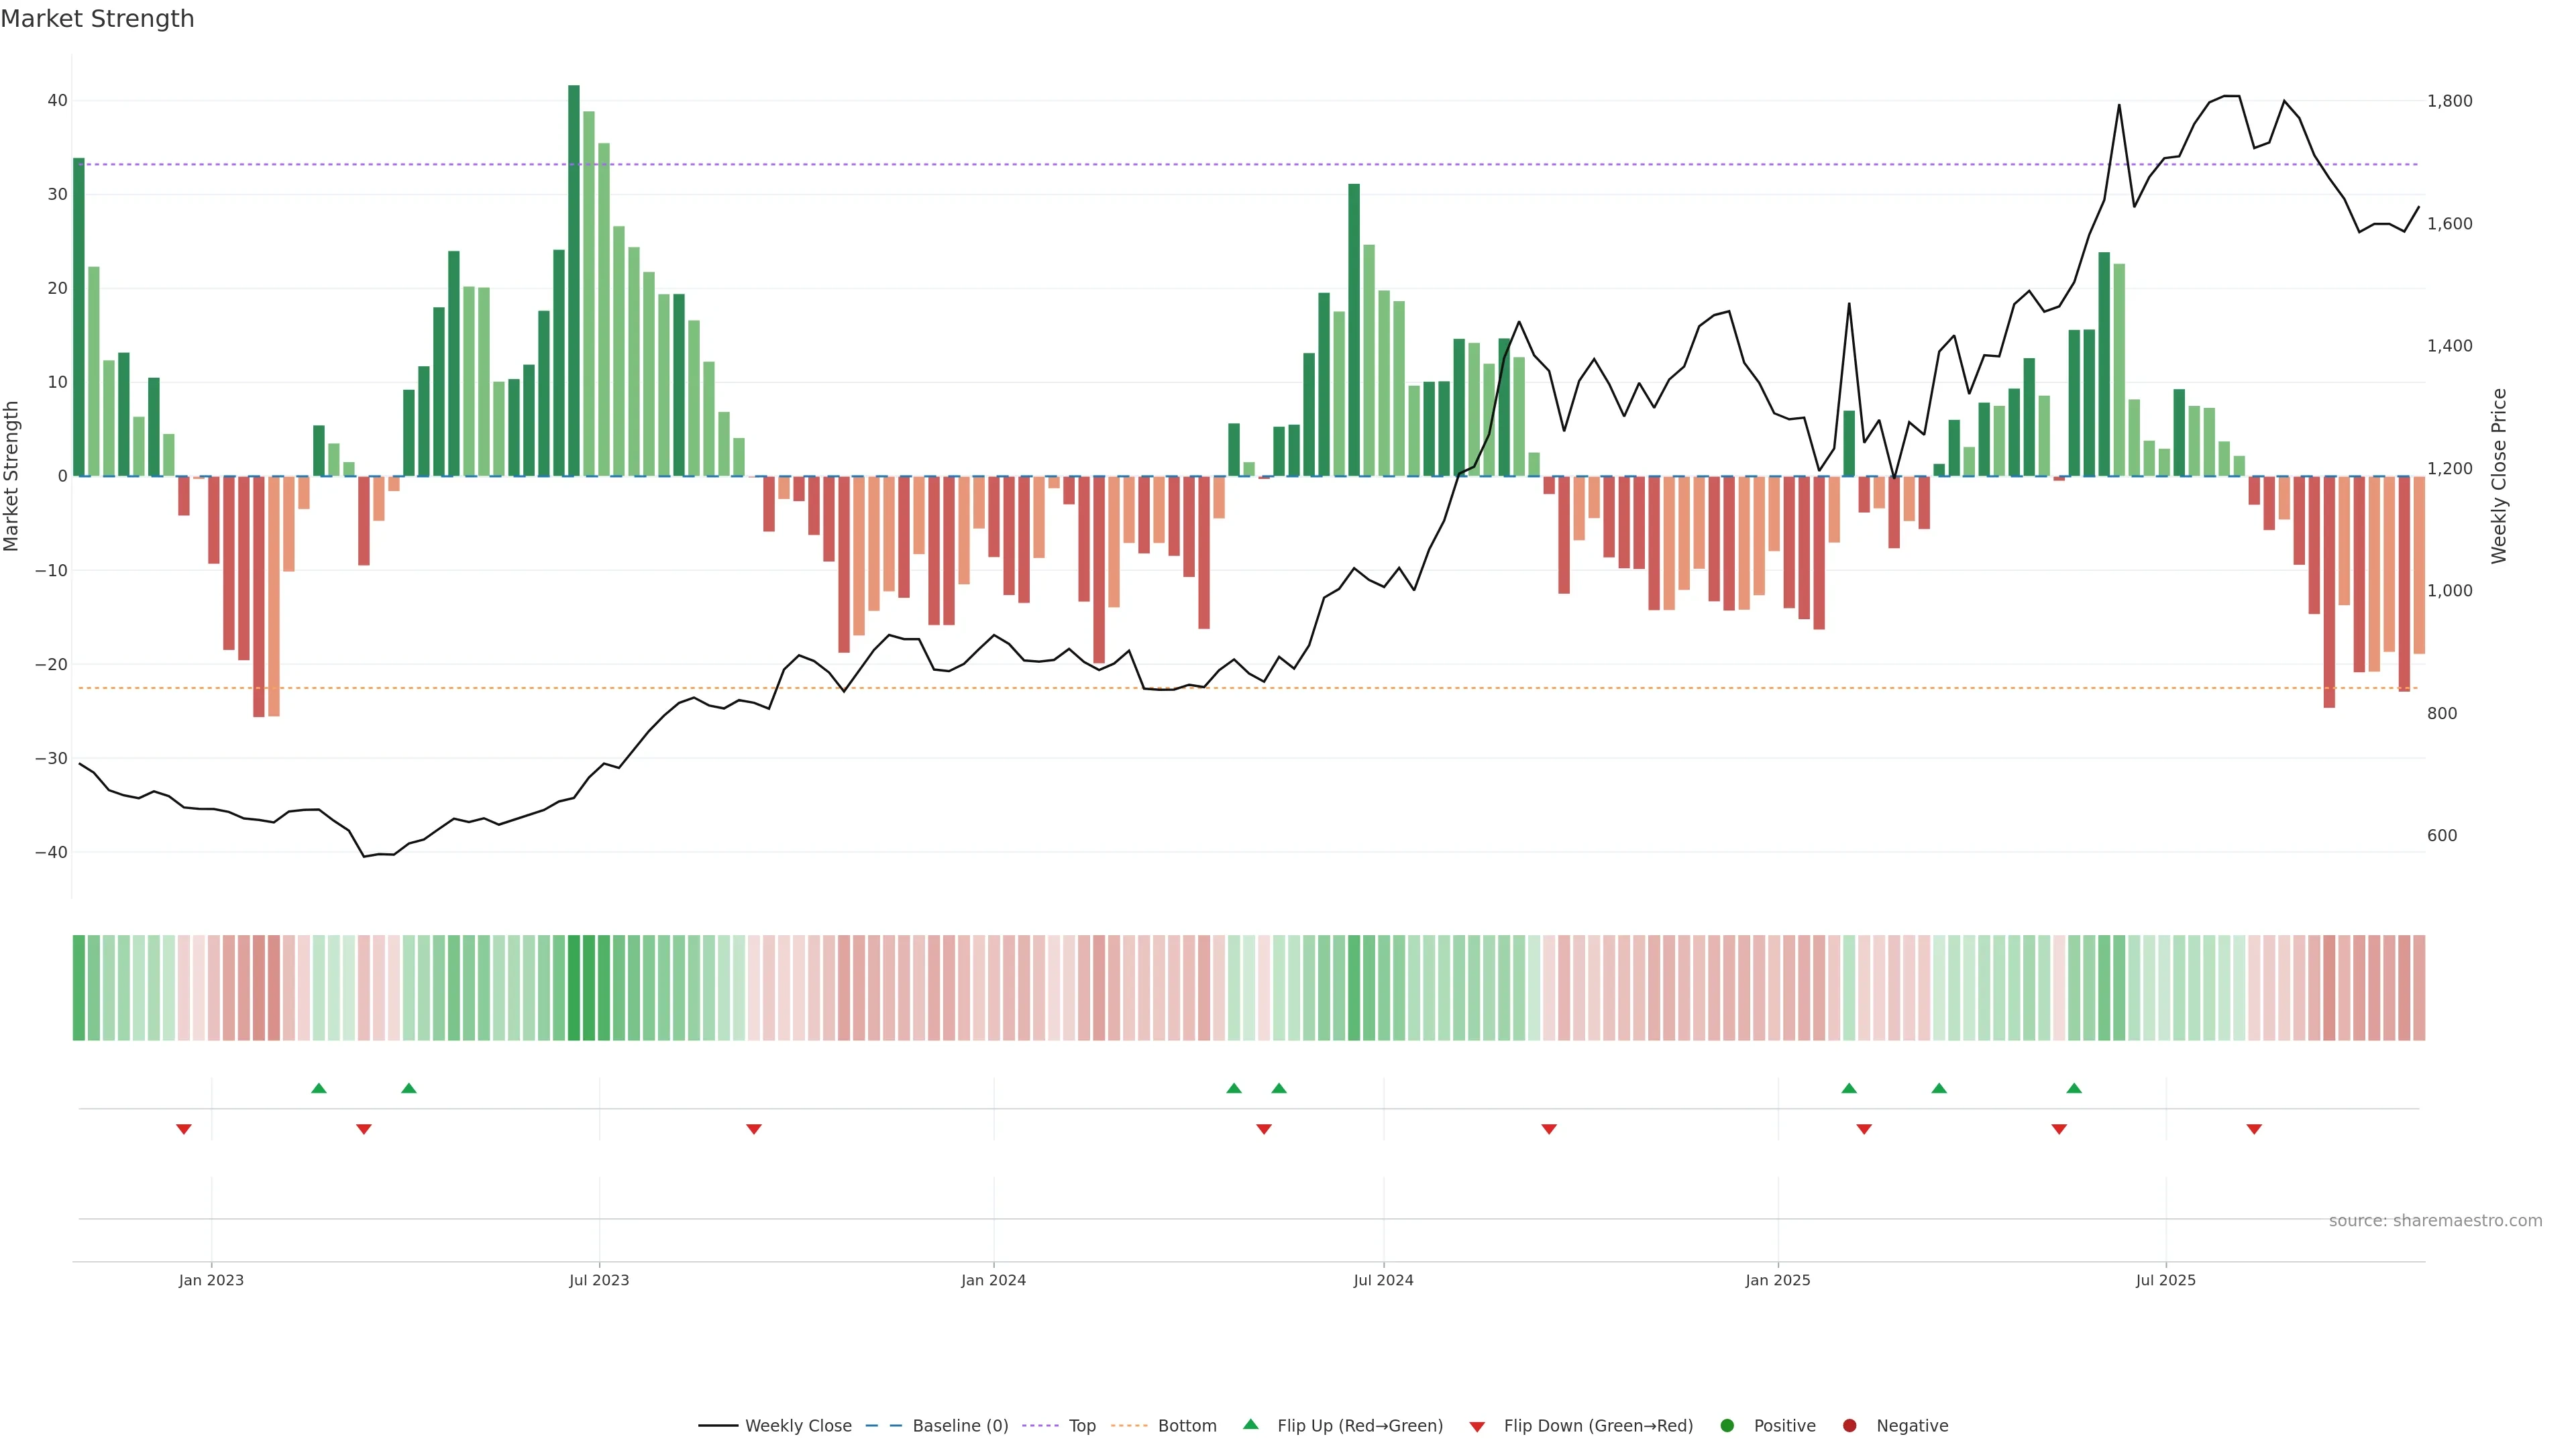2576x1449 pixels.
Task: Click the Flip Up green triangle legend icon
Action: tap(1250, 1424)
